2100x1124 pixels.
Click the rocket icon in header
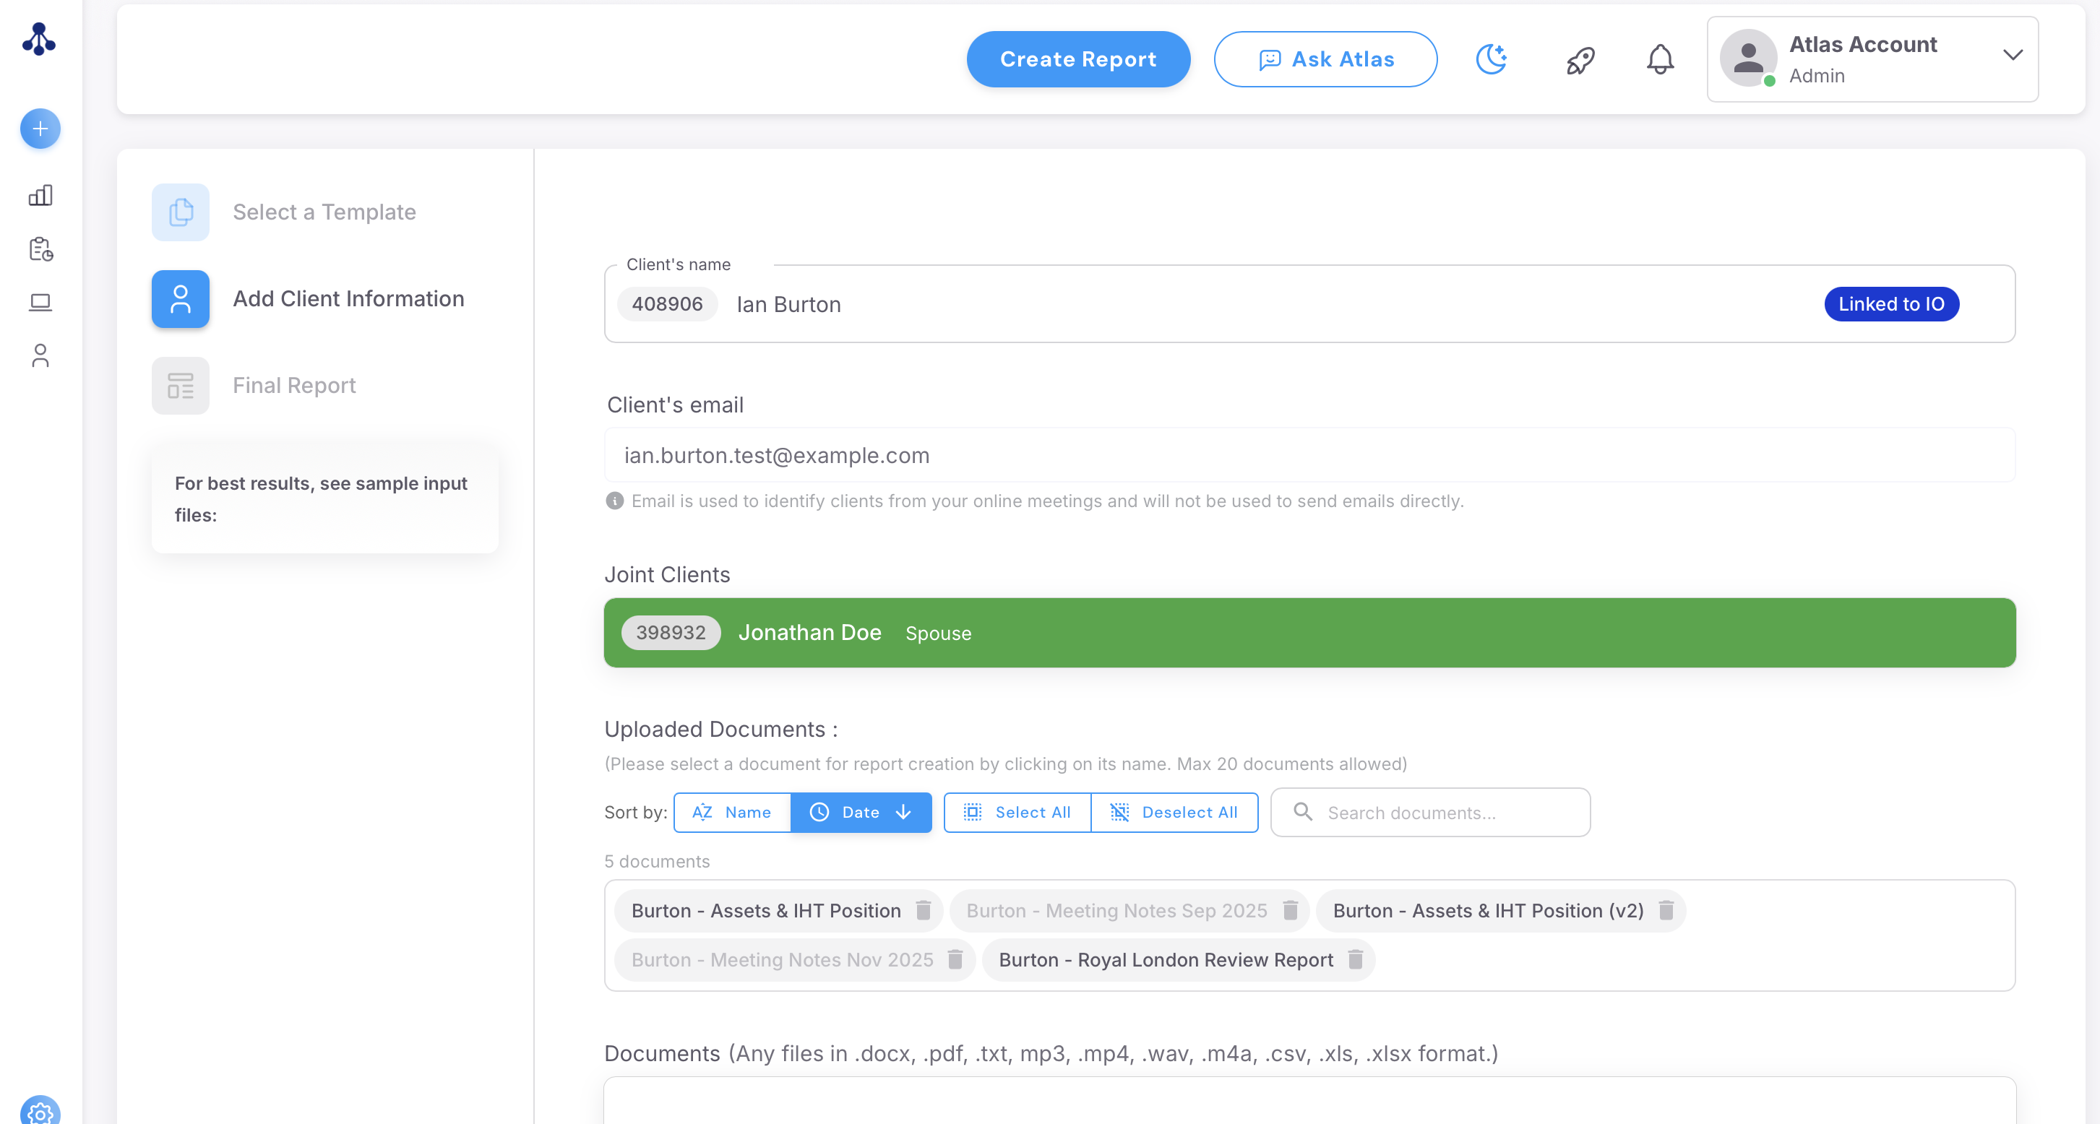(1580, 59)
